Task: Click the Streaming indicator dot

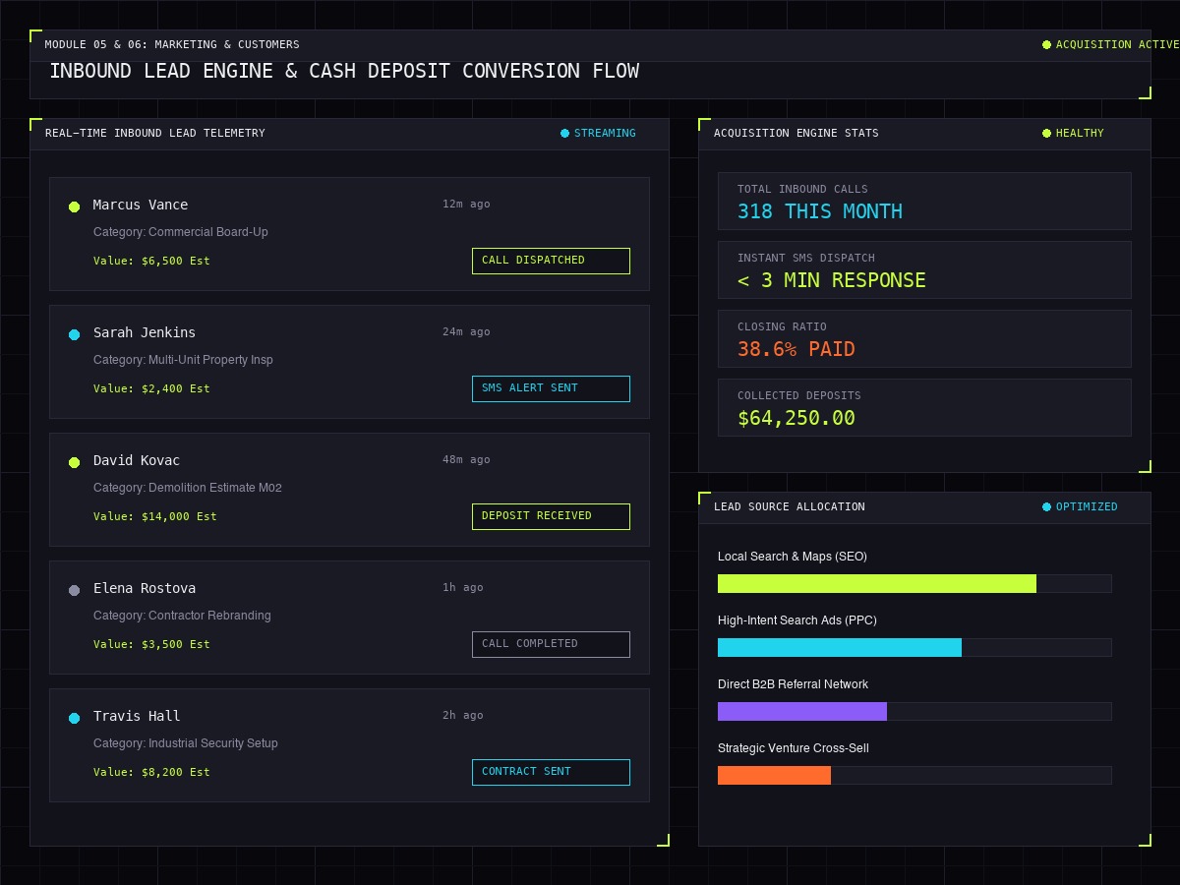Action: click(x=564, y=133)
